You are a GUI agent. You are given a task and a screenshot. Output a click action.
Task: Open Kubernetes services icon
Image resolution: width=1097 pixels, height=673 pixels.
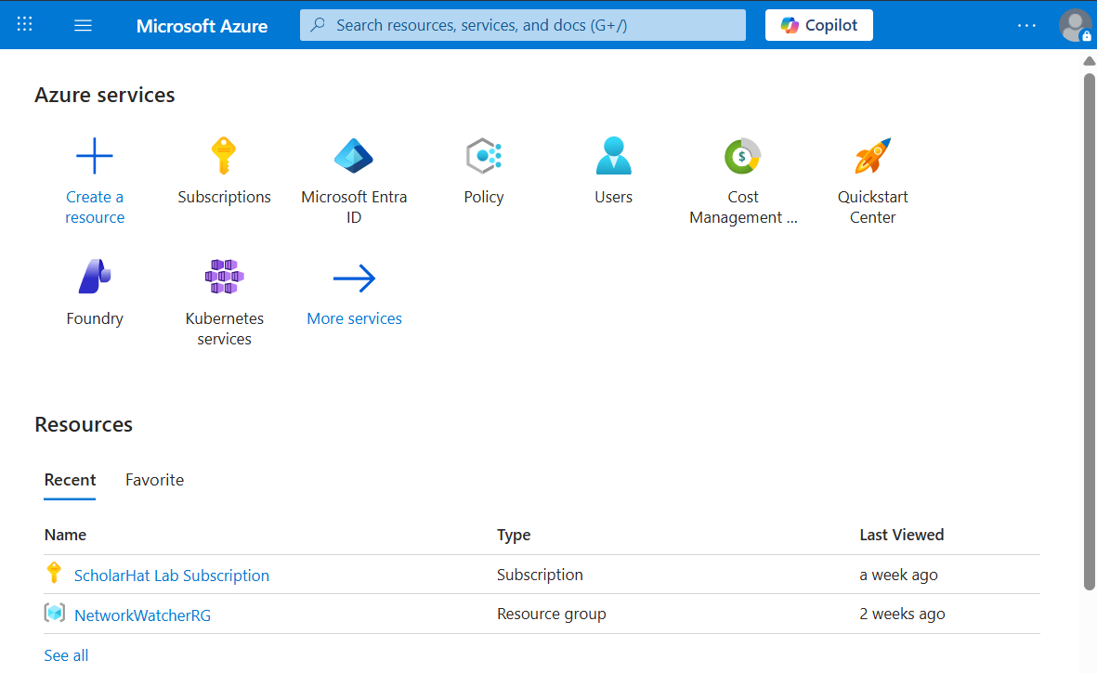click(x=224, y=278)
